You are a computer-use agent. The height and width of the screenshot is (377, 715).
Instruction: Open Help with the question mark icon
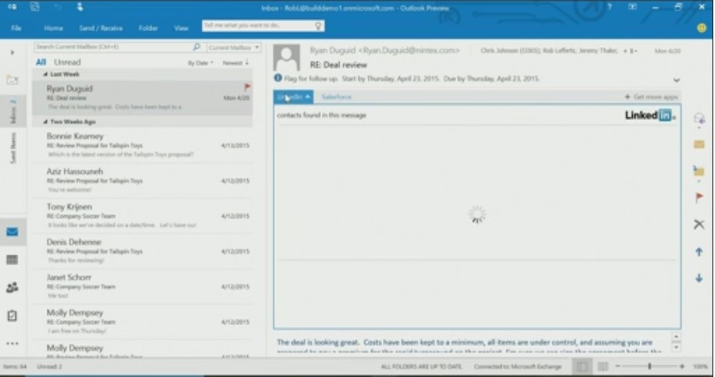(x=609, y=7)
